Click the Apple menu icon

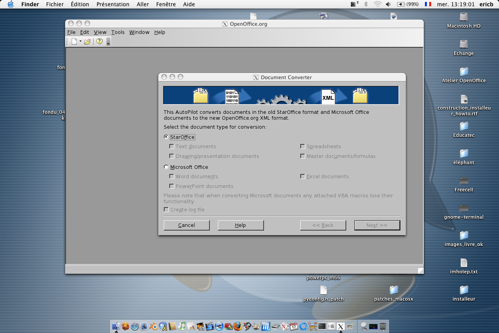click(x=11, y=4)
